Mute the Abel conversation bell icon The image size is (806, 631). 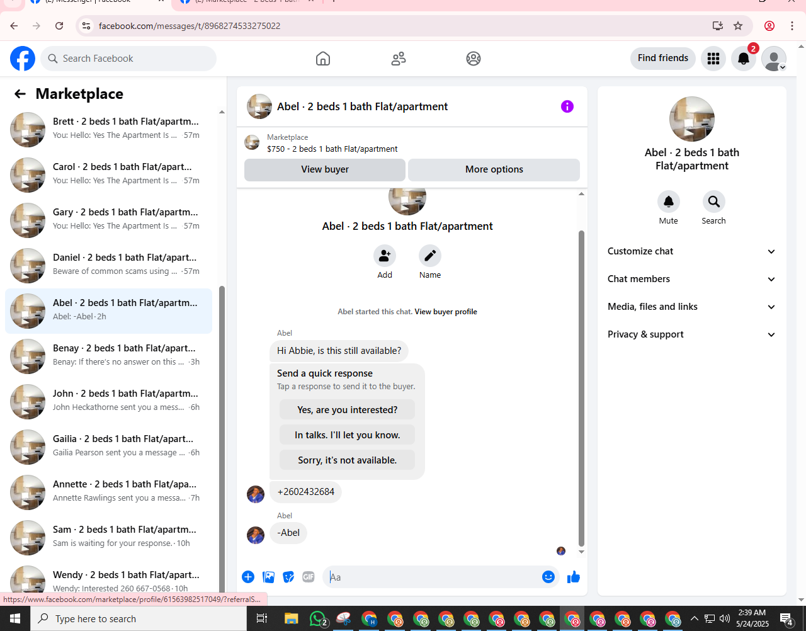tap(669, 202)
